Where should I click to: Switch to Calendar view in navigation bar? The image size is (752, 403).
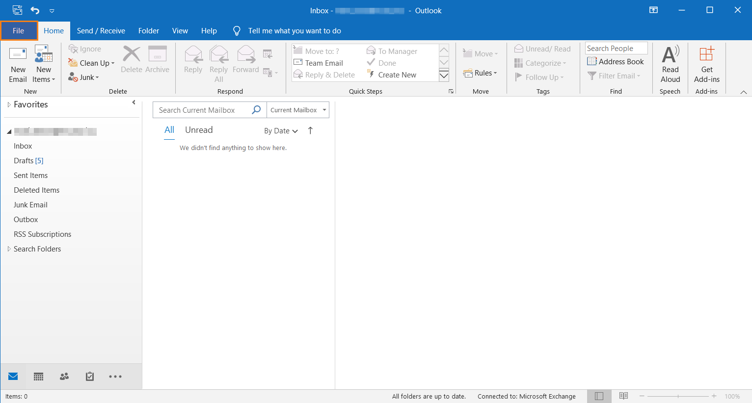tap(39, 377)
